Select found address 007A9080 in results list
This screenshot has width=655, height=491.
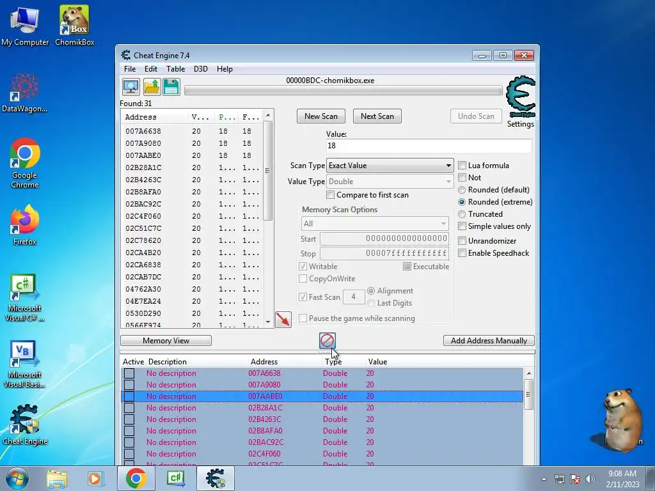tap(192, 143)
